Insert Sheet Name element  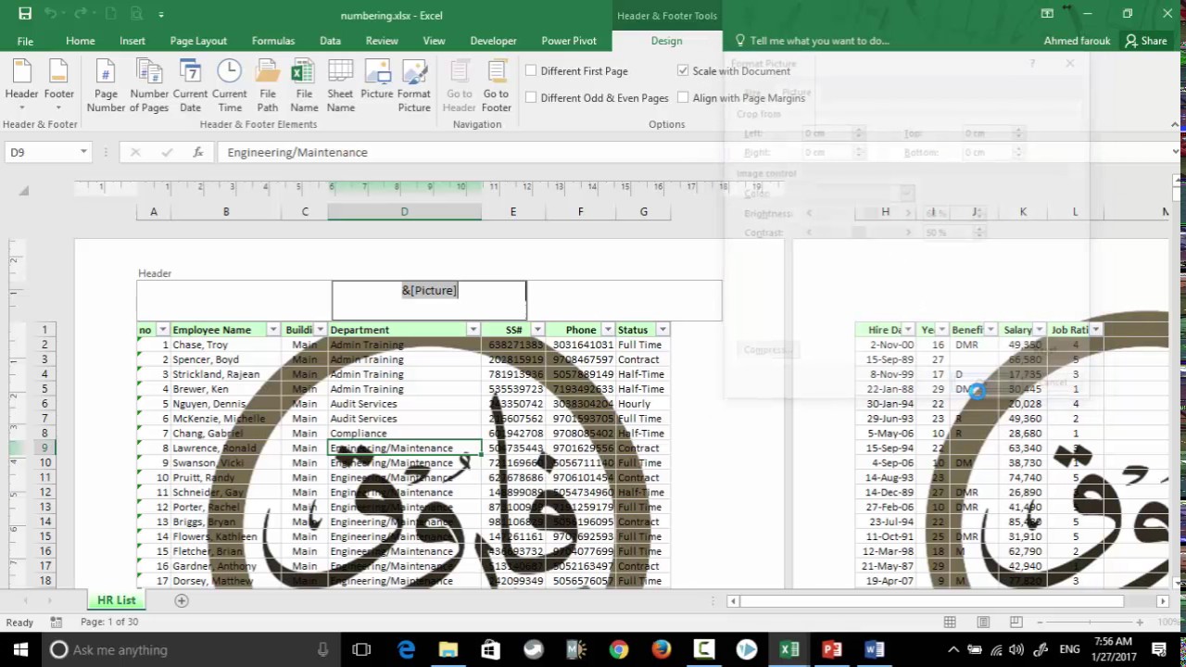click(340, 85)
